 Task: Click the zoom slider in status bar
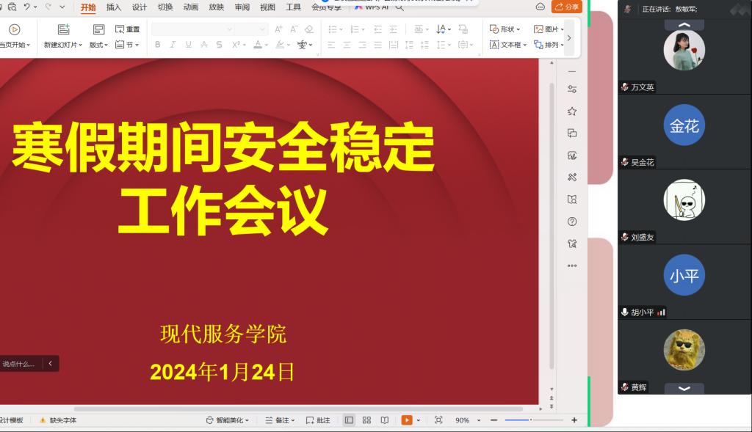click(x=531, y=420)
